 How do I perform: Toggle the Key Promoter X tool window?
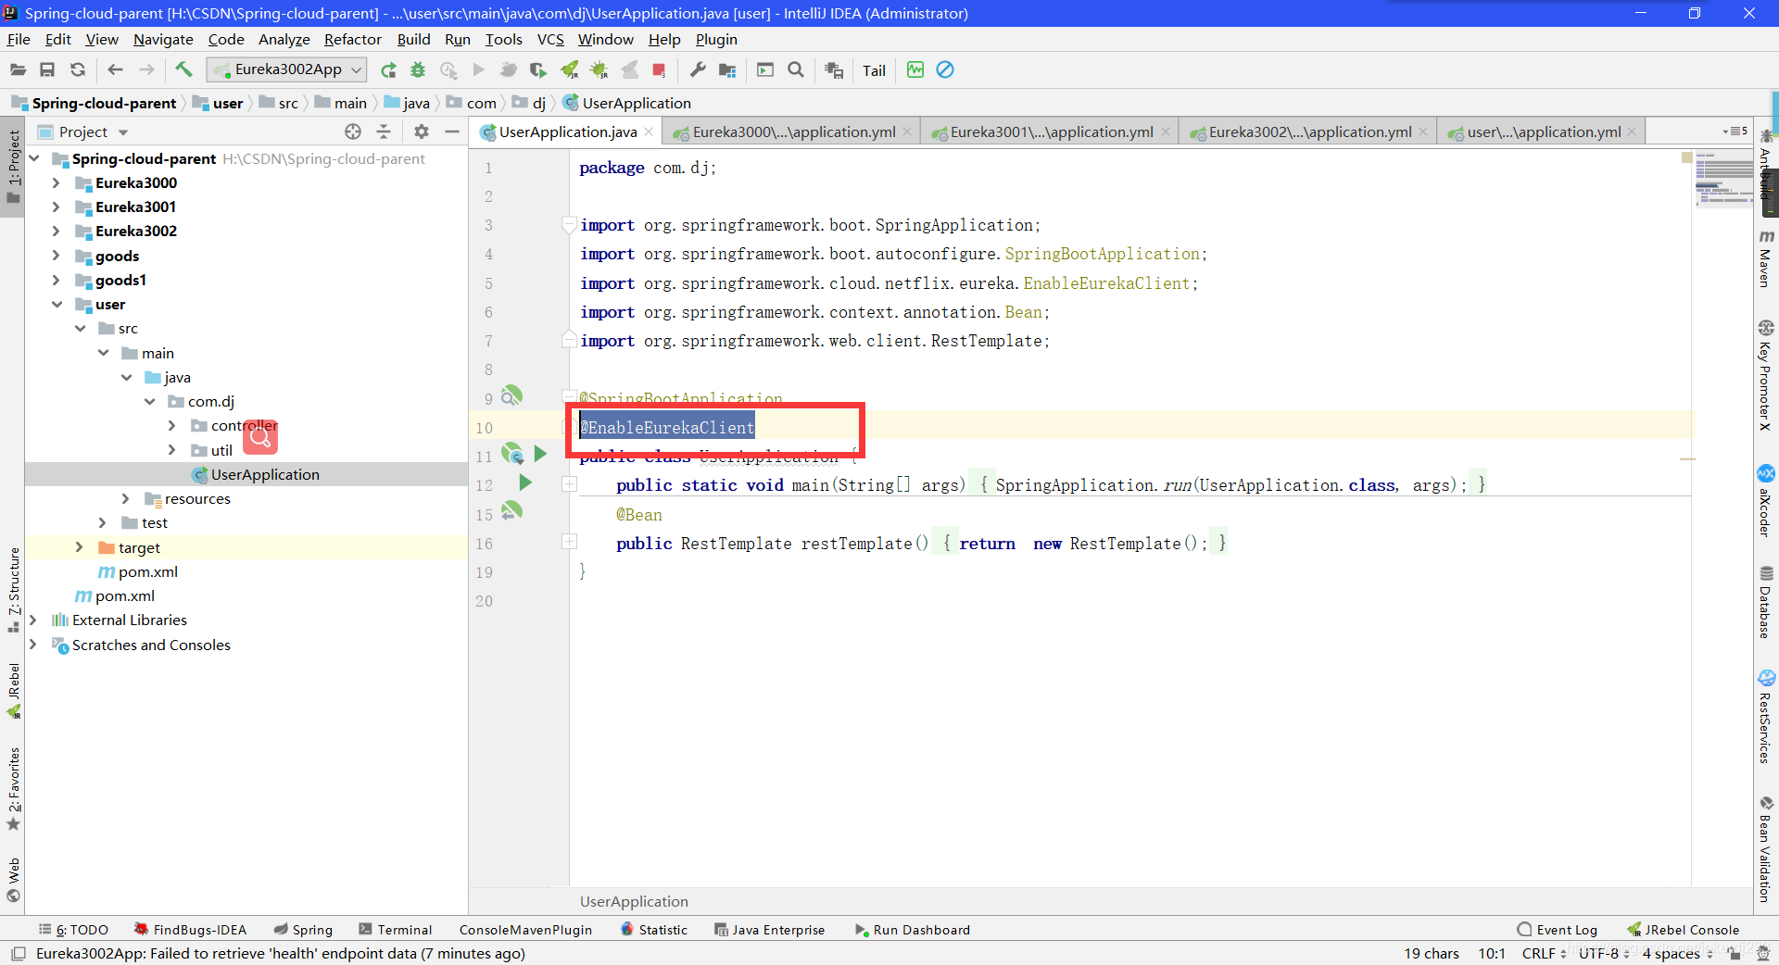[1766, 374]
